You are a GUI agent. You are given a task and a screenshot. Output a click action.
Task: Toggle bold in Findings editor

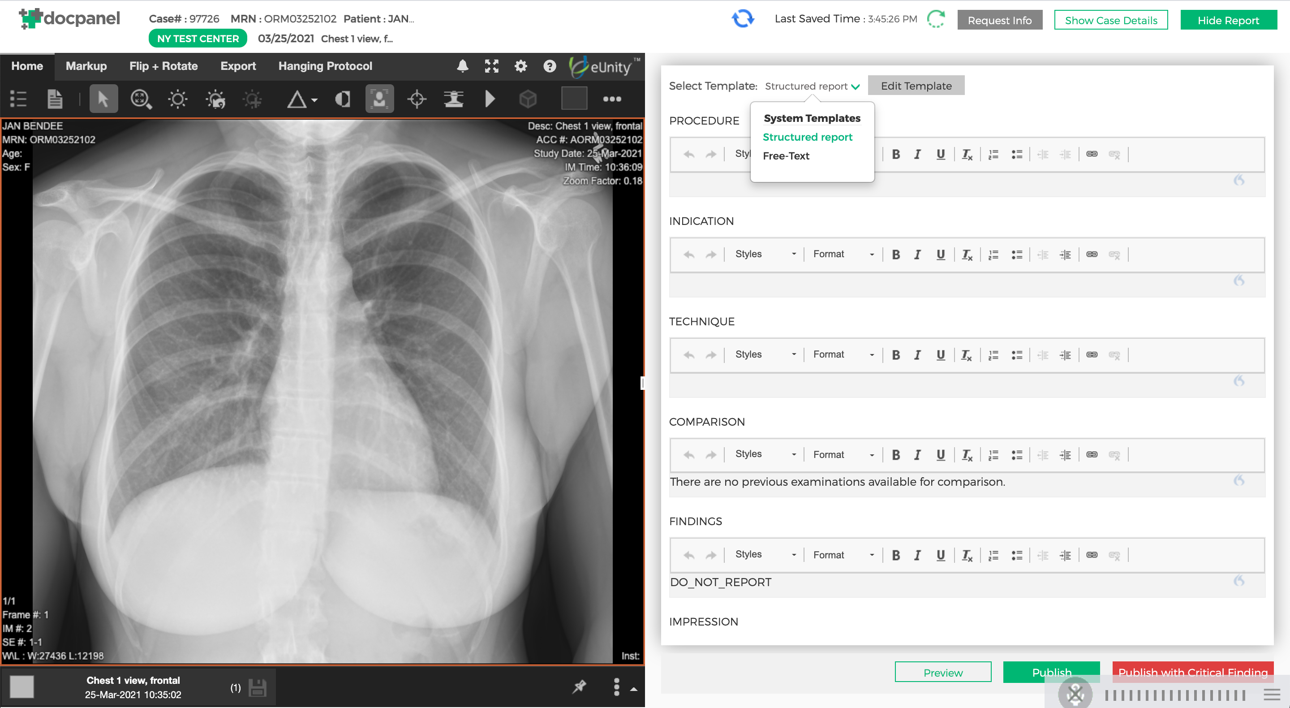coord(896,555)
